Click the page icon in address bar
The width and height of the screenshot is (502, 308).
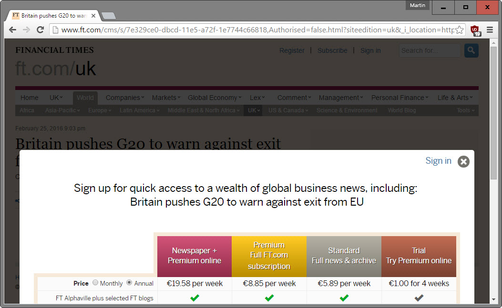point(55,30)
